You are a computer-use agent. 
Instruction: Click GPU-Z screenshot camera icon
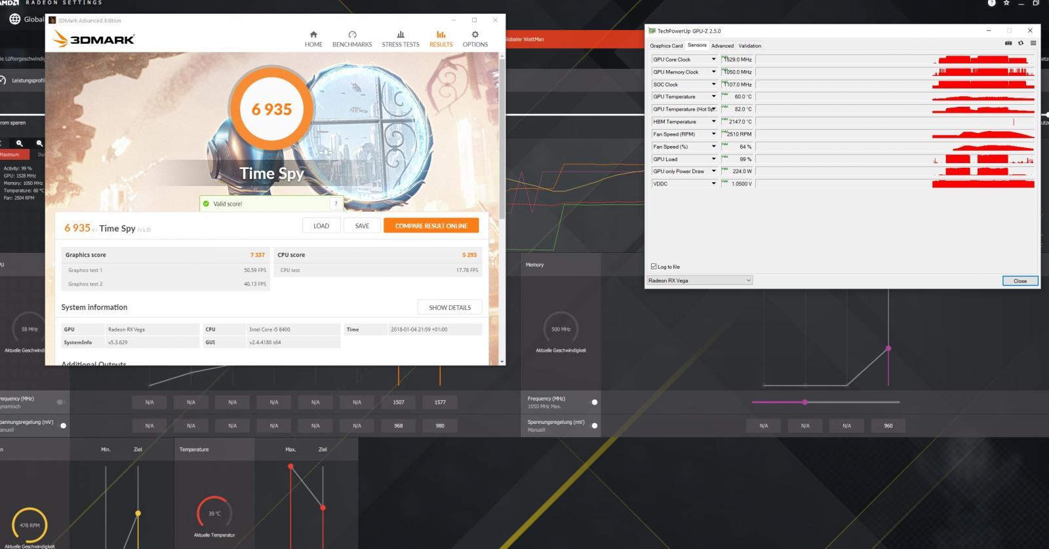click(x=1008, y=43)
